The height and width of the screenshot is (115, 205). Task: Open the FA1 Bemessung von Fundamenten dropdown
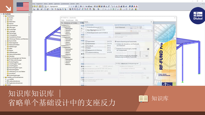tap(70, 23)
